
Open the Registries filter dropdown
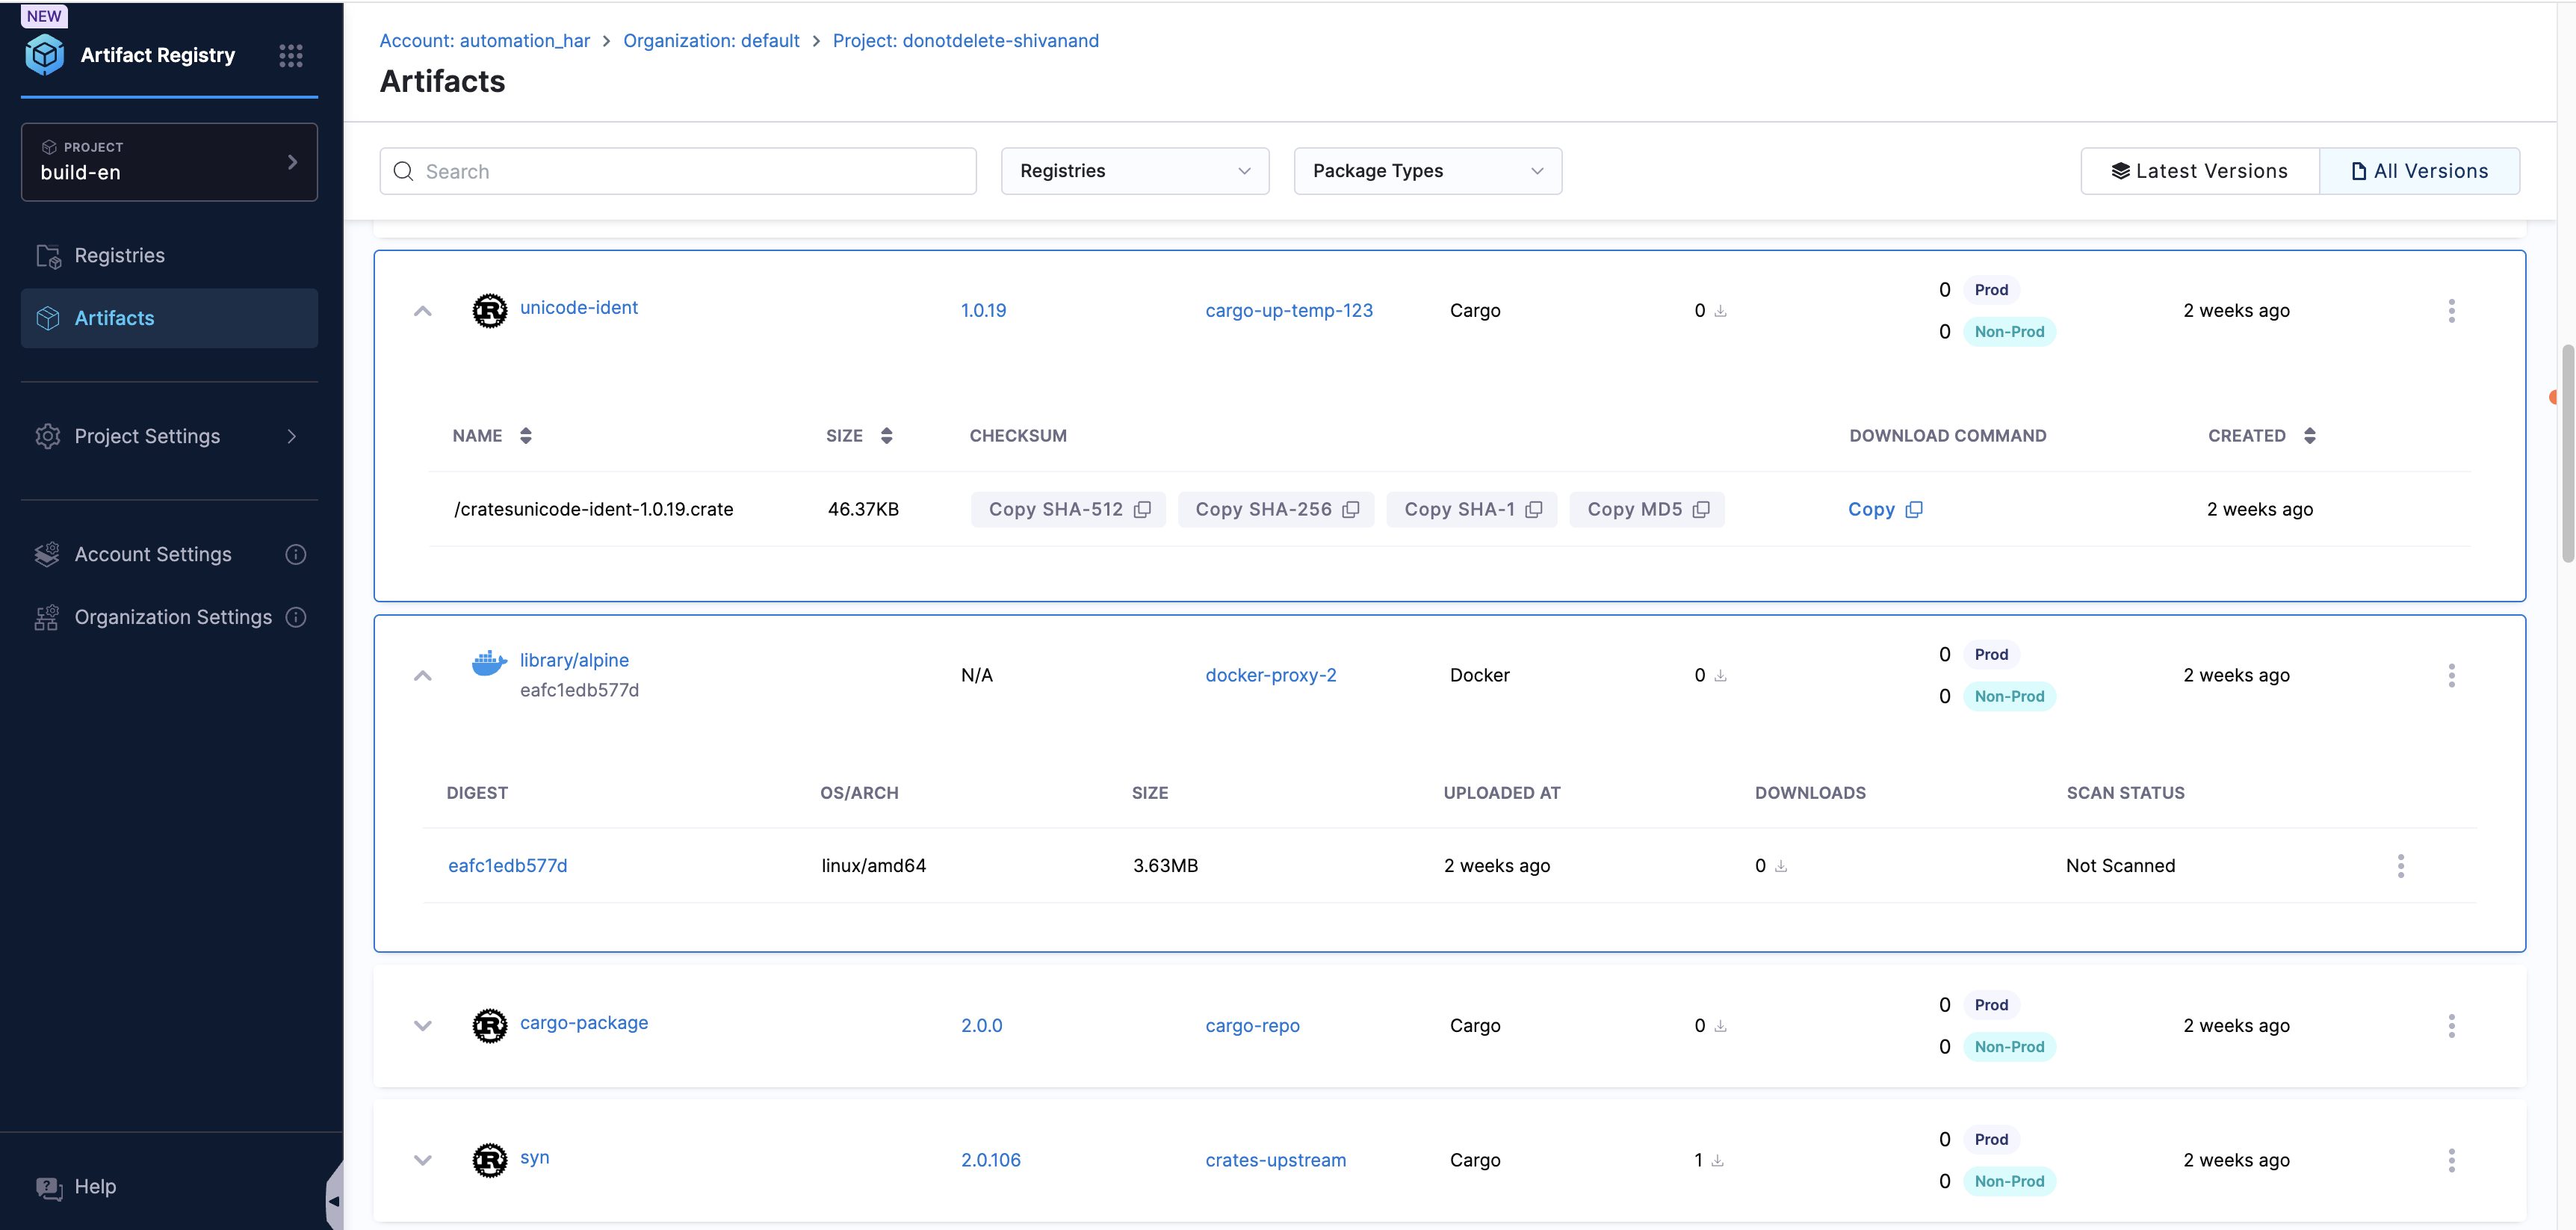pyautogui.click(x=1135, y=170)
